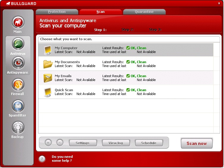Screen dimensions: 224x168
Task: Click 'Choose what you want to scan.' heading
Action: coord(66,39)
